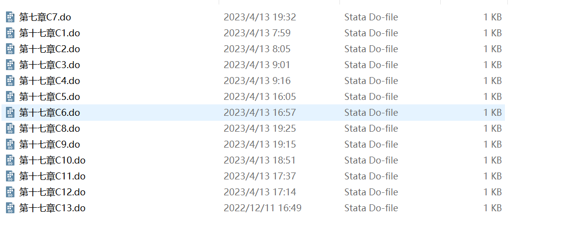The image size is (572, 252).
Task: Click Stata Do-file type for 第十七章C12.do
Action: click(371, 192)
